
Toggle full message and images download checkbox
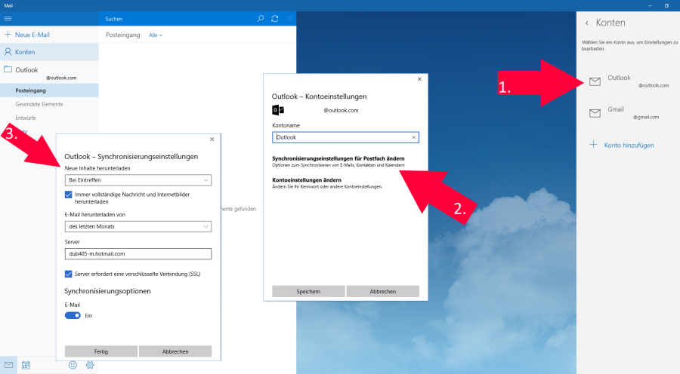[68, 195]
